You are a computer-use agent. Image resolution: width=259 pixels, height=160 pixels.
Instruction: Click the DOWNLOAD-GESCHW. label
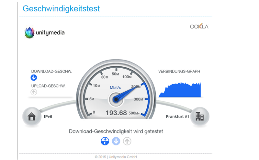pyautogui.click(x=51, y=71)
